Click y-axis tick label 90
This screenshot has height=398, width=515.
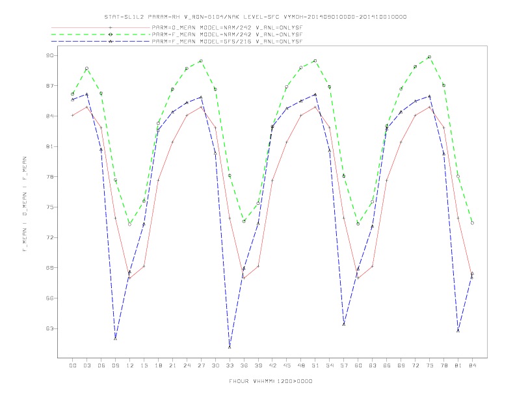(x=49, y=55)
